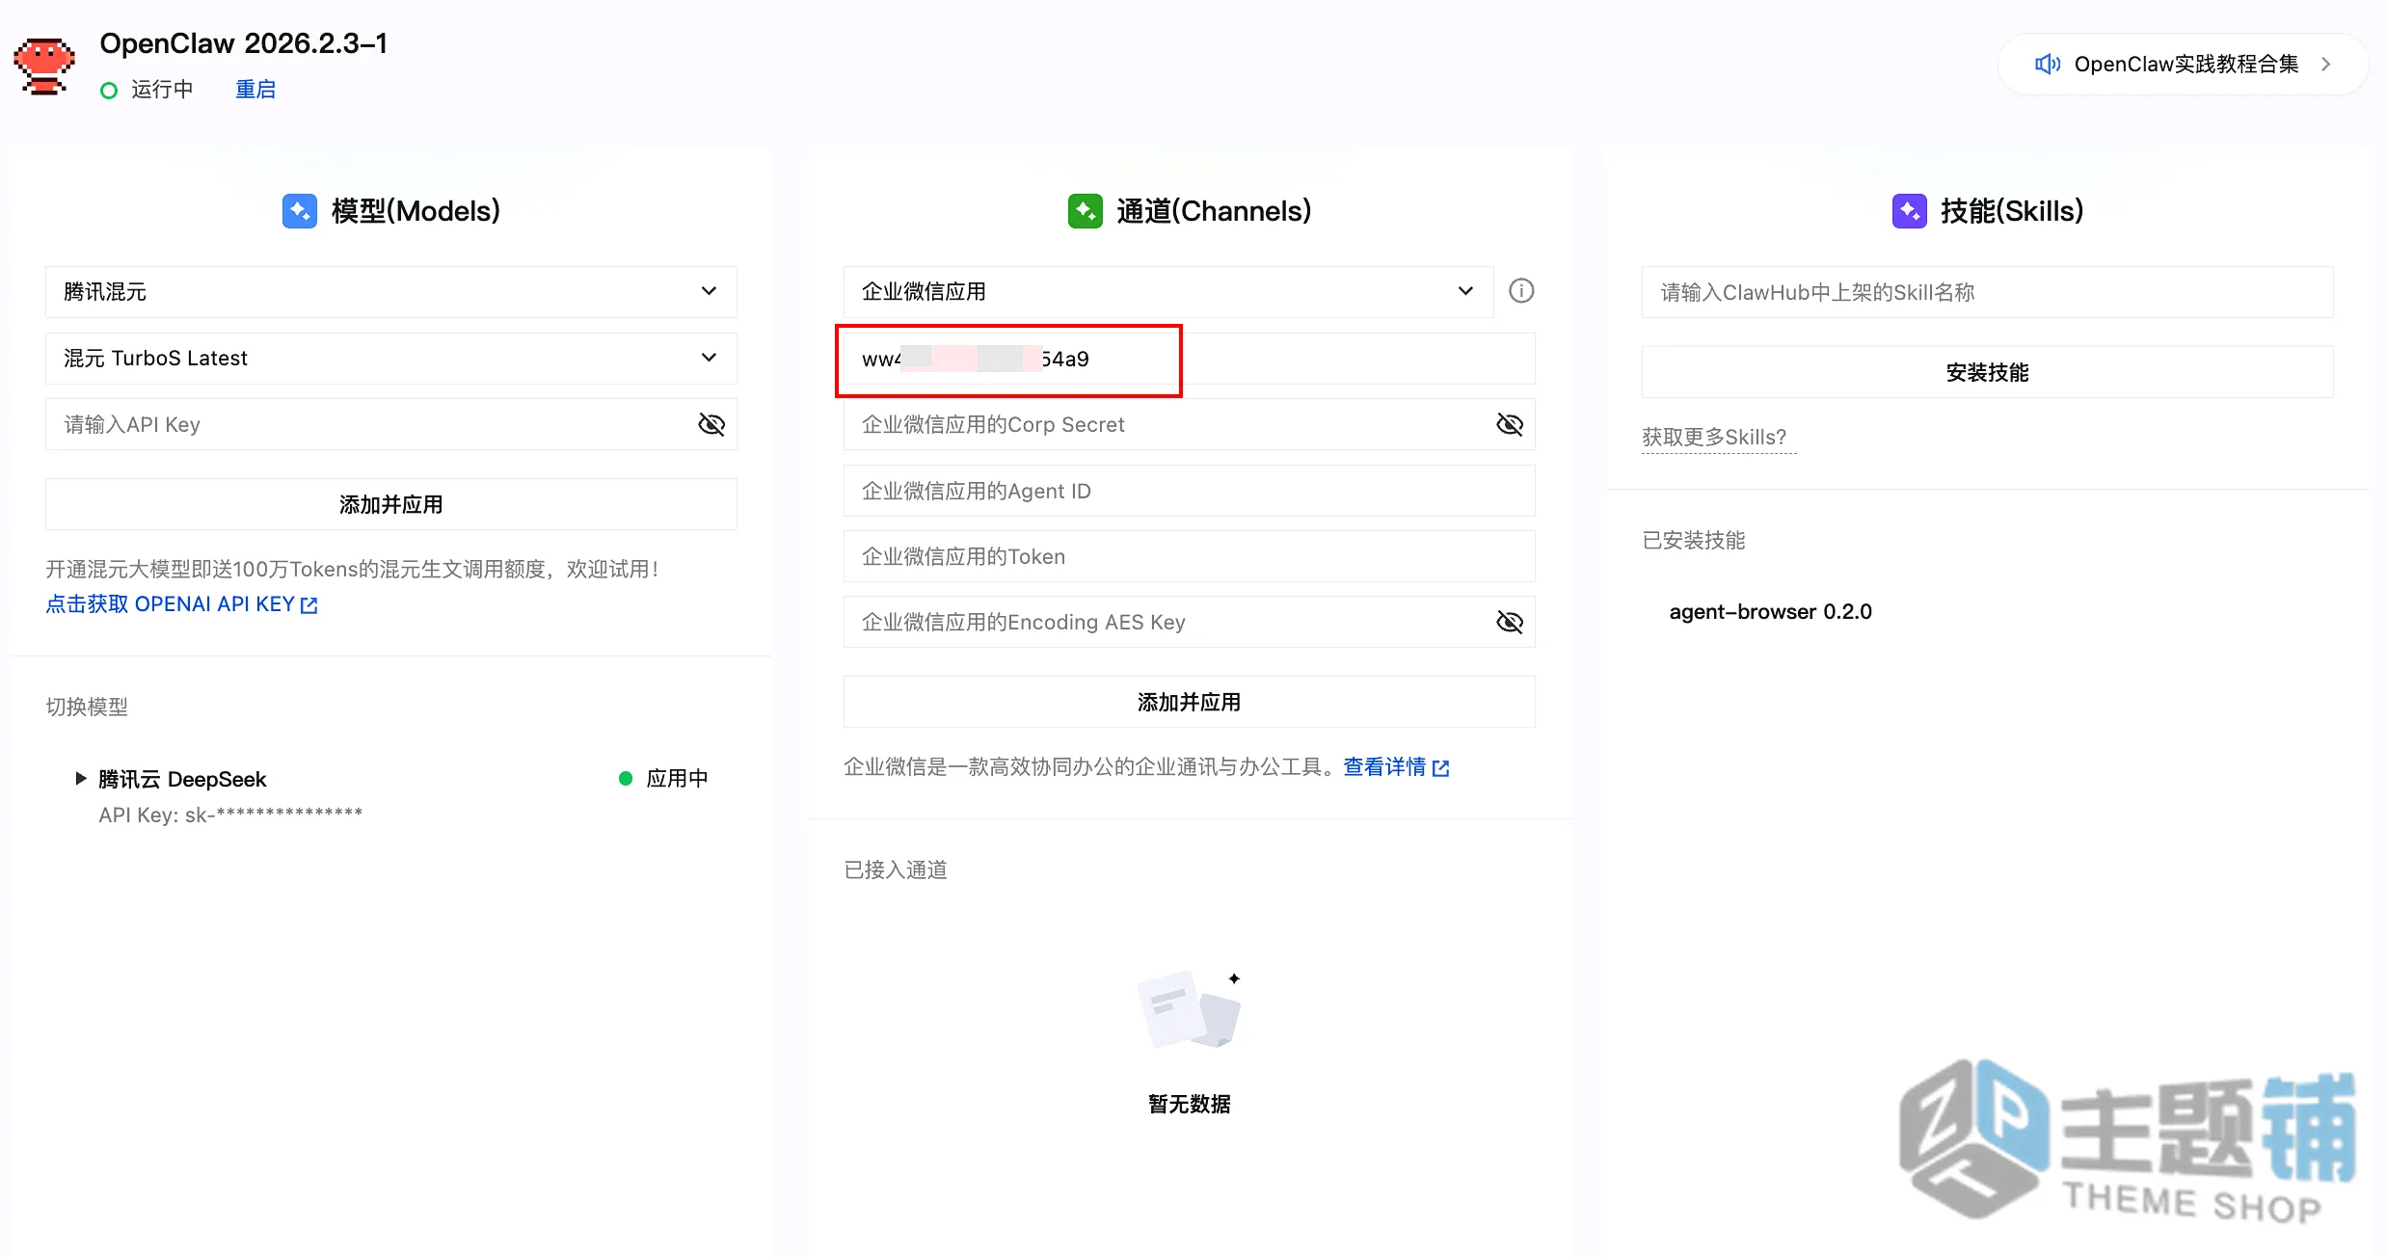2387x1257 pixels.
Task: Click 添加并应用 button under Models
Action: click(391, 504)
